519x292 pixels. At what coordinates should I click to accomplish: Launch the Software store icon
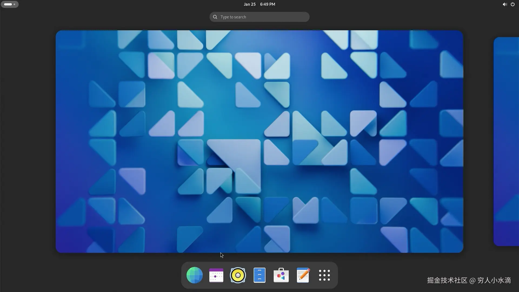tap(281, 275)
